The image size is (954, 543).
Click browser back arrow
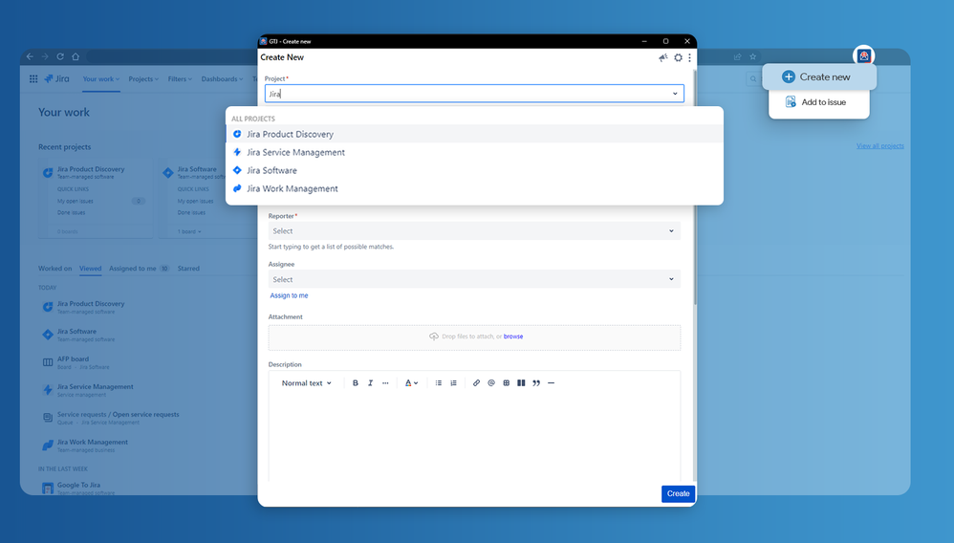30,56
